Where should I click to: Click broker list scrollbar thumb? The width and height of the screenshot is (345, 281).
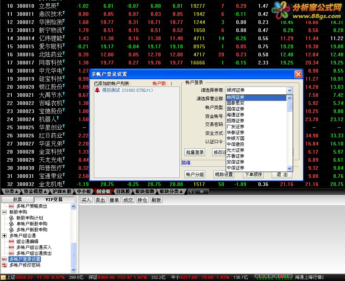point(289,106)
